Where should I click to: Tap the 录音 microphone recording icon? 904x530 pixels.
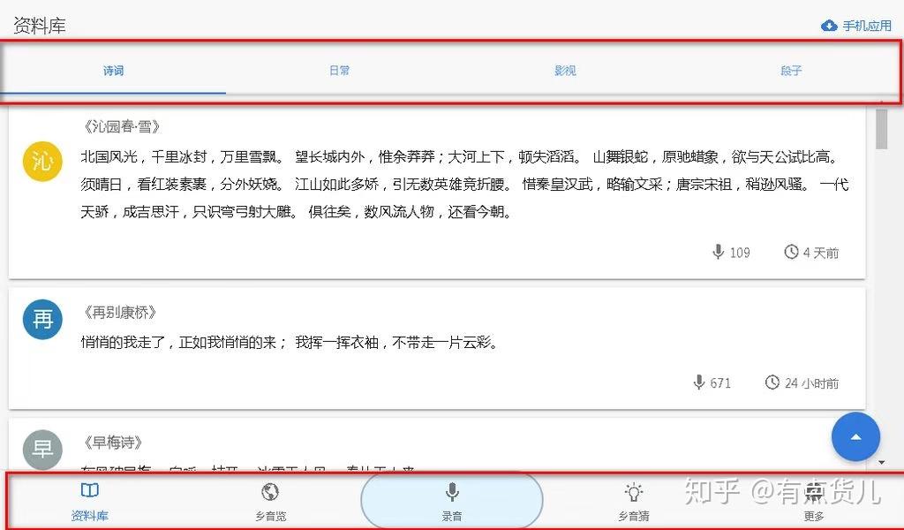pyautogui.click(x=450, y=492)
